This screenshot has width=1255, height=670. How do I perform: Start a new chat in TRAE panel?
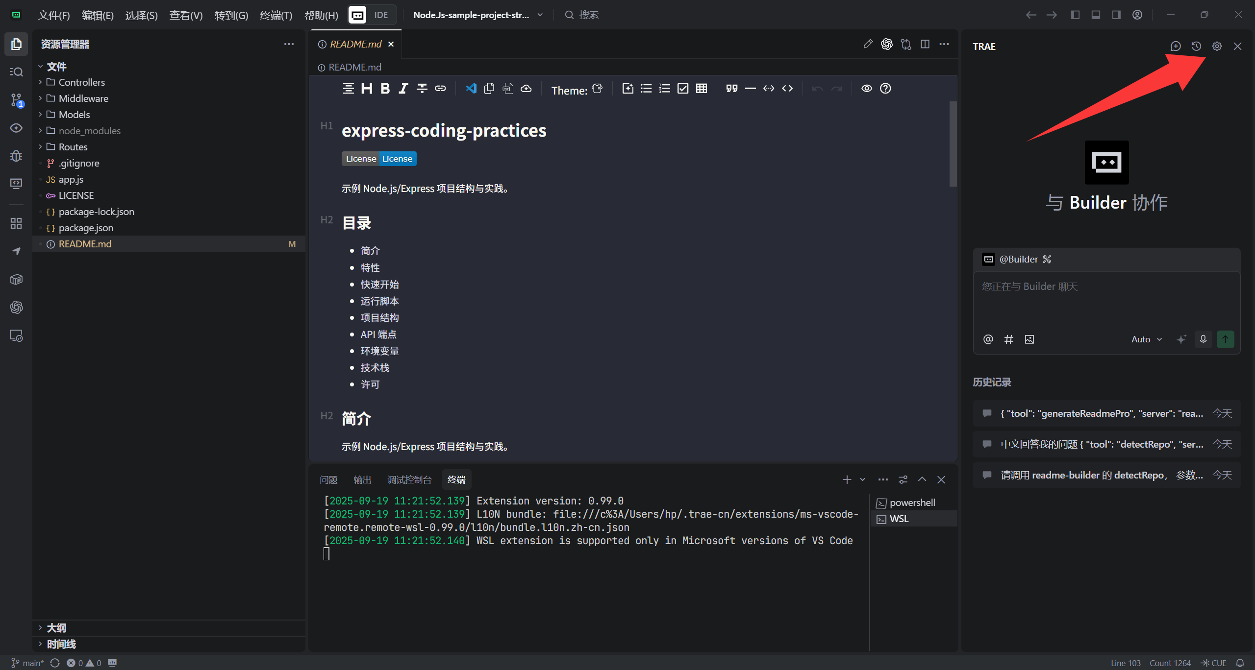point(1176,46)
